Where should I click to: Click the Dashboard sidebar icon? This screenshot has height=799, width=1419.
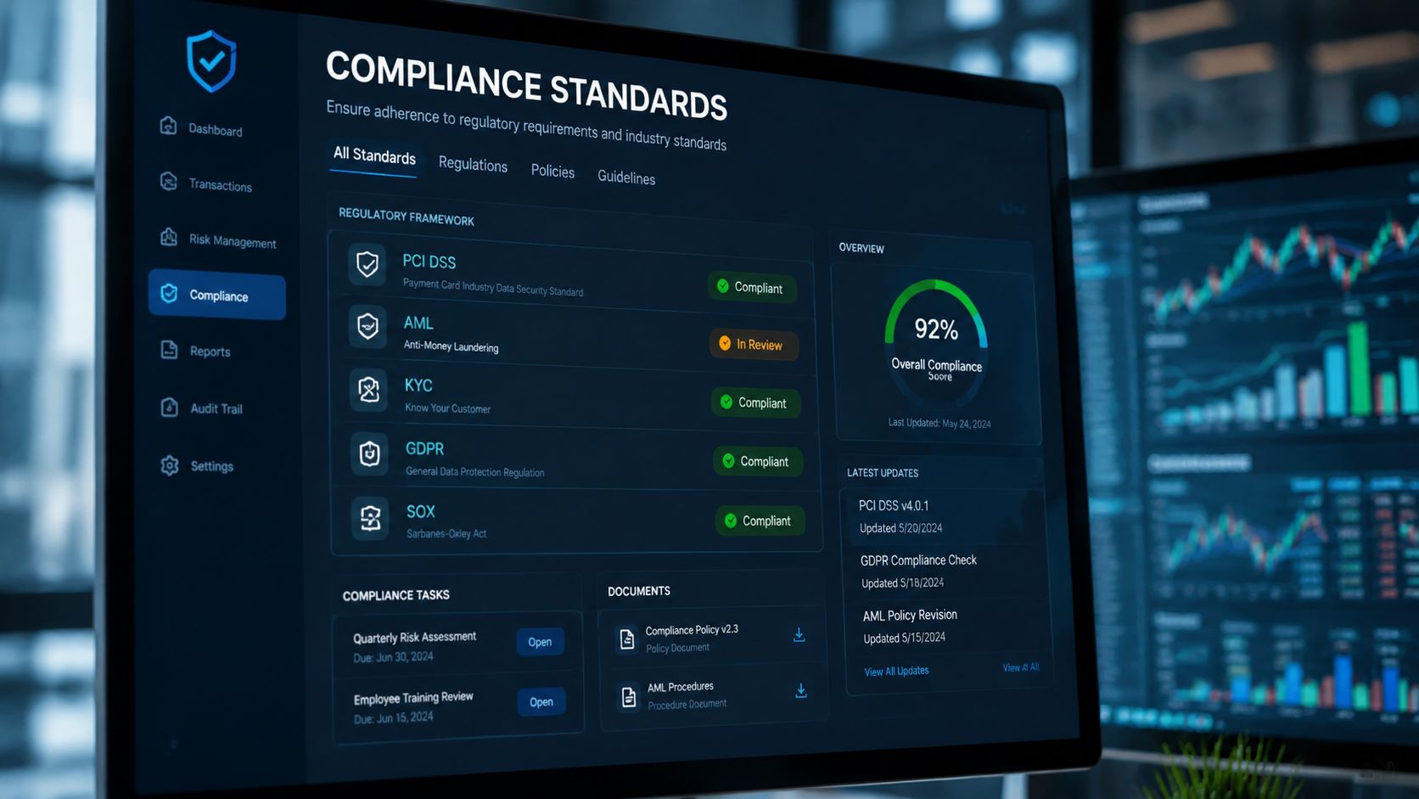pyautogui.click(x=168, y=126)
